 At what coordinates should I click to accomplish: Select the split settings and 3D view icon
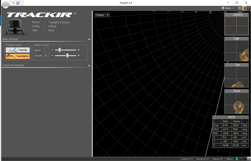(244, 8)
